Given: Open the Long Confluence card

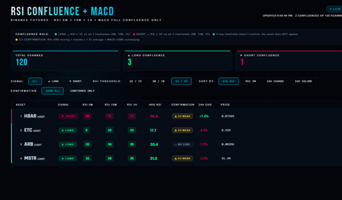Looking at the screenshot, I should [x=178, y=61].
